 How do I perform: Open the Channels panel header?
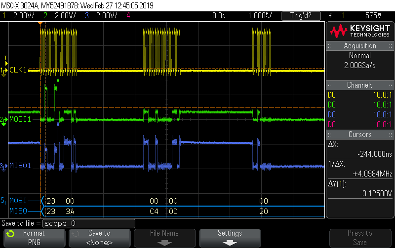pos(360,85)
